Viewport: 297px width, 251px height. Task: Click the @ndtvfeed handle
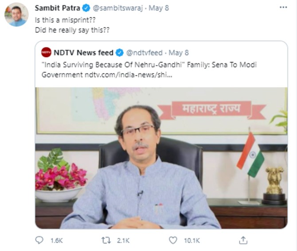coord(145,53)
